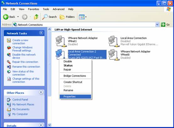174x128 pixels.
Task: Expand the Address bar dropdown
Action: pyautogui.click(x=157, y=24)
